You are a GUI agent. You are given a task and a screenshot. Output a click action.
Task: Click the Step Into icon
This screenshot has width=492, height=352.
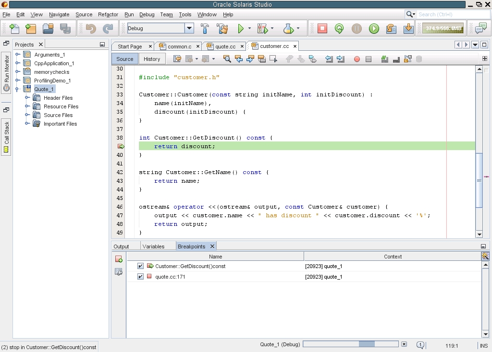tap(408, 28)
